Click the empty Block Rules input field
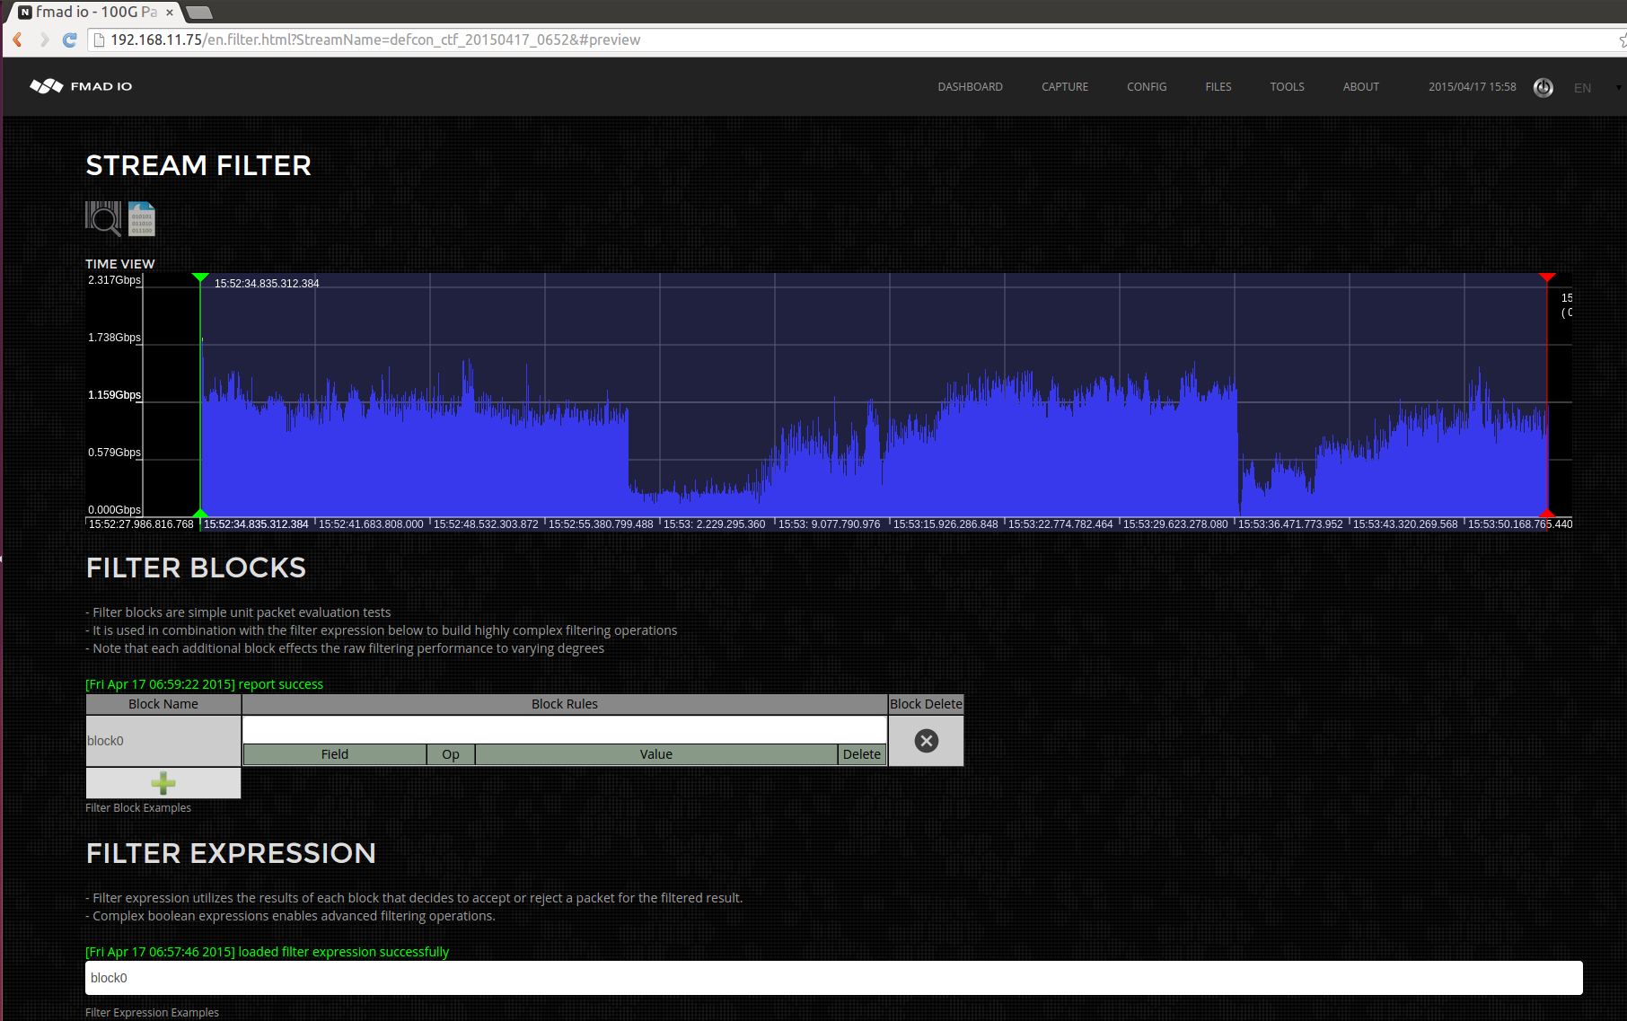Viewport: 1627px width, 1021px height. pos(564,728)
